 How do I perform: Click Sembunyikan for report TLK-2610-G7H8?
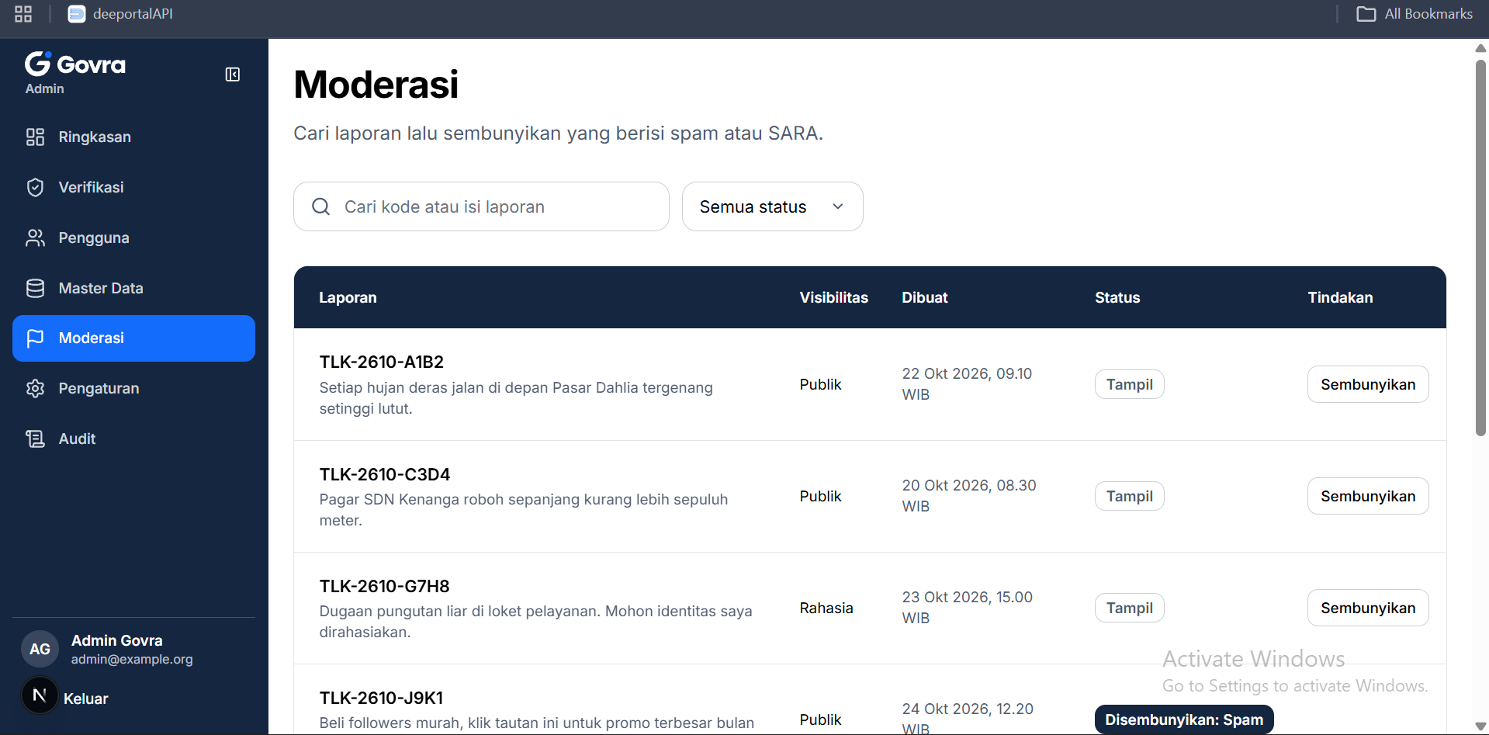tap(1367, 608)
